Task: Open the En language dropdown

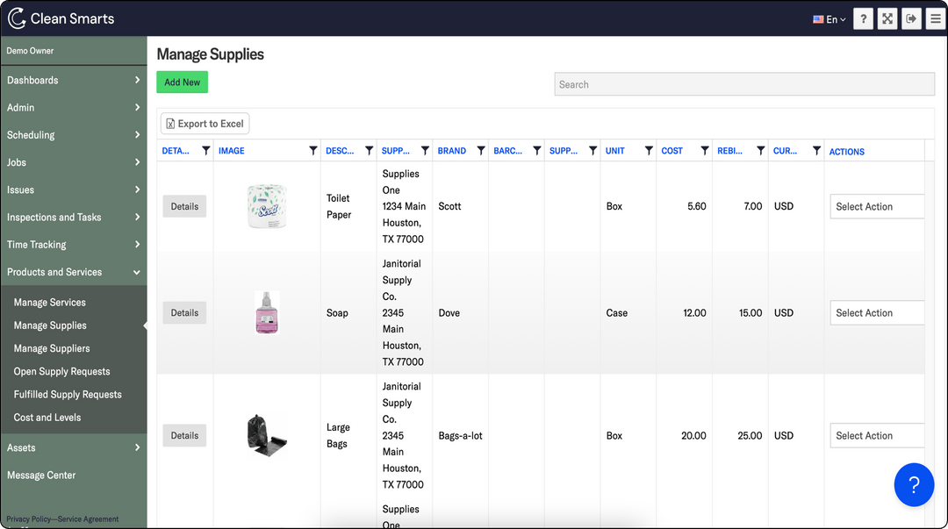Action: (828, 18)
